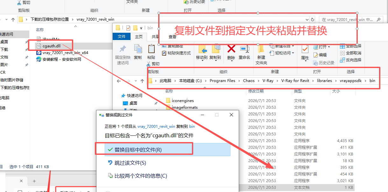Click Program Files in the address path
Viewport: 388px width, 192px height.
[x=222, y=81]
